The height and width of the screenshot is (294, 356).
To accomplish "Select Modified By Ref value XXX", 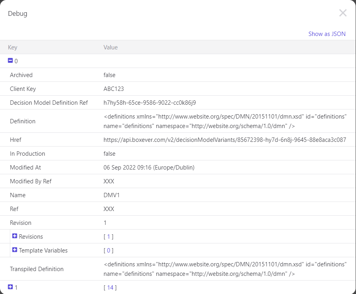I will point(109,181).
